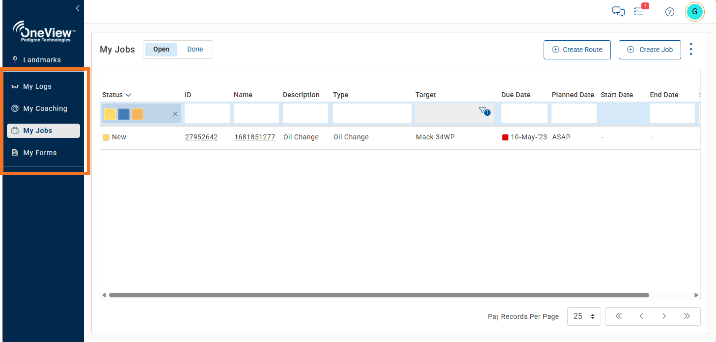Click the 10-May-'23 due date cell
Viewport: 716px width, 342px height.
pos(524,137)
